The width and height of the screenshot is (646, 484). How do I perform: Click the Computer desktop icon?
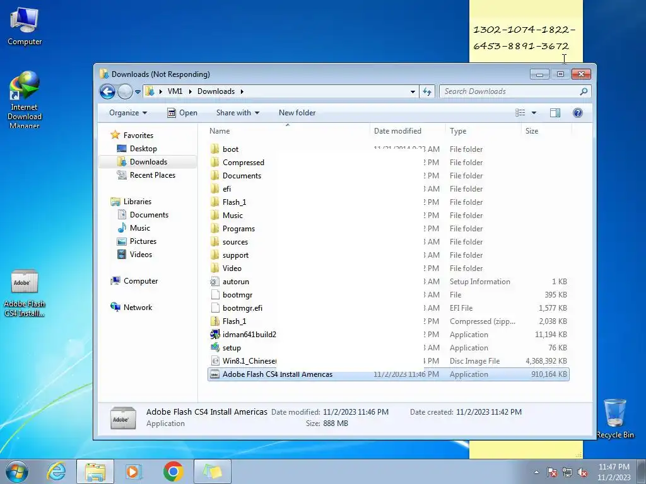25,26
